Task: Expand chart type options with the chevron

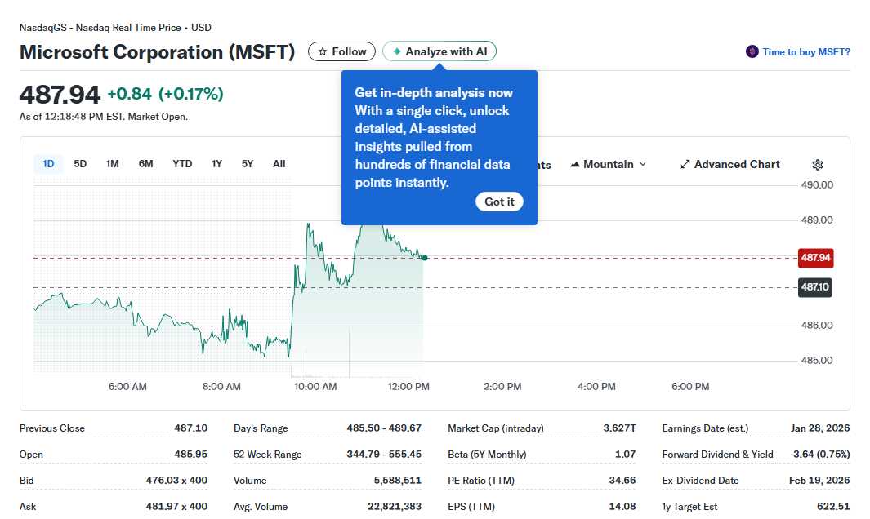Action: click(x=644, y=164)
